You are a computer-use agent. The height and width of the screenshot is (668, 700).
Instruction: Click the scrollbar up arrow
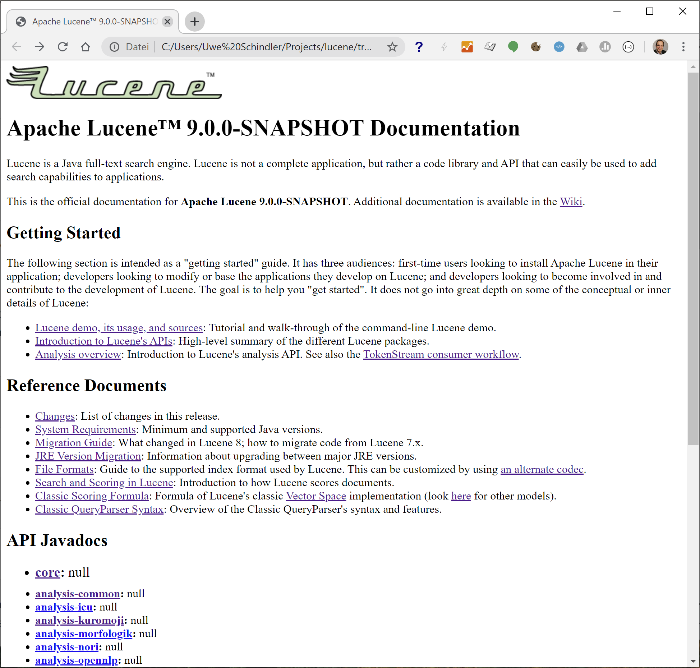coord(693,67)
